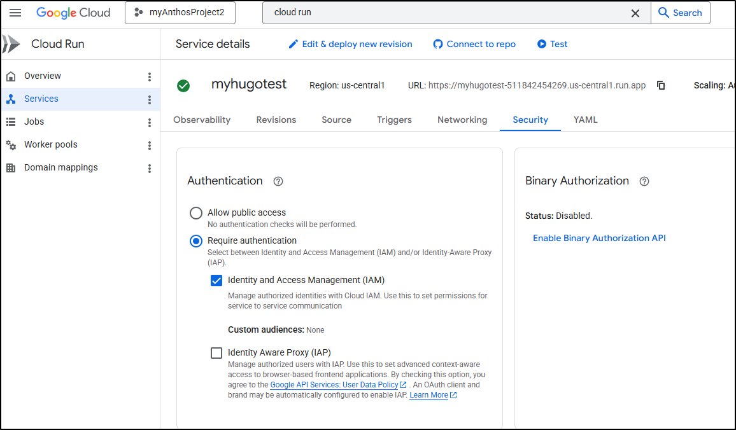Switch to the YAML tab
736x430 pixels.
(x=585, y=120)
